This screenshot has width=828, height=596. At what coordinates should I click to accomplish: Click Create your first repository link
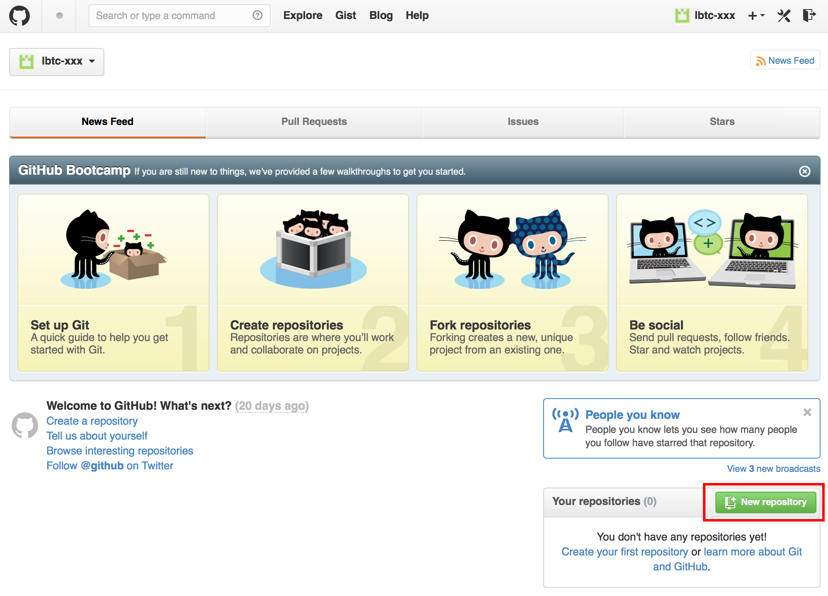[625, 552]
